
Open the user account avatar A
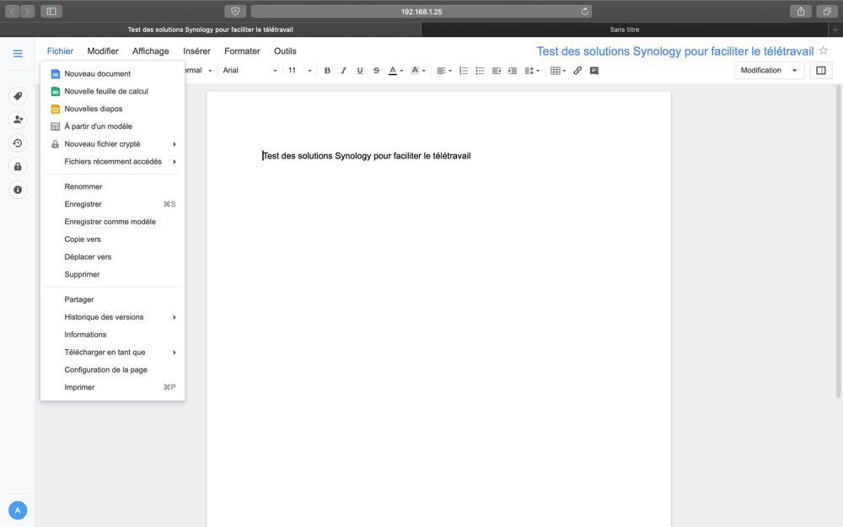18,510
